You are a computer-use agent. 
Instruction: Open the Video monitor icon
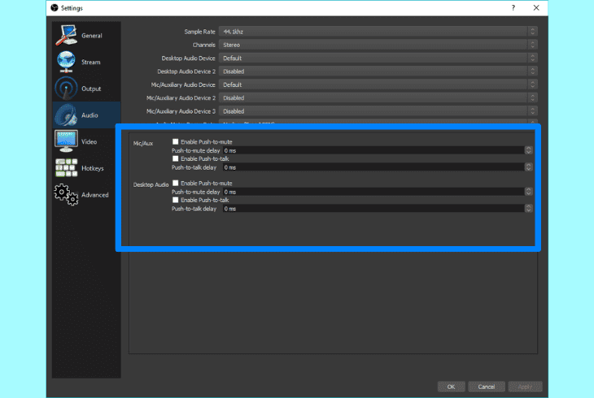66,141
